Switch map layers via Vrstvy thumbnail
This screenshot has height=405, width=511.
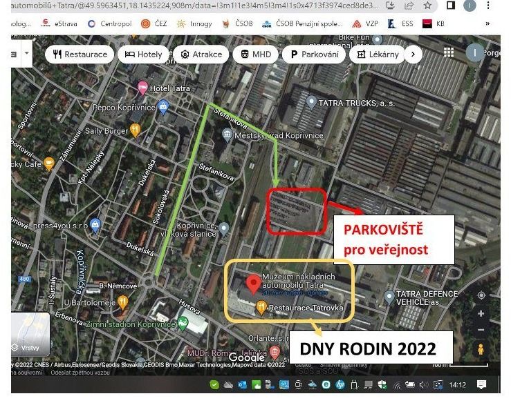click(30, 335)
